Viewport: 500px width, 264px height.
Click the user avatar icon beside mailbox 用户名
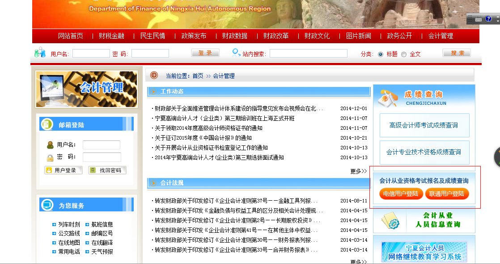coord(50,145)
